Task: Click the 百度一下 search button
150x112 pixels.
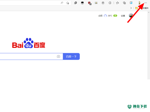Action: click(x=71, y=56)
